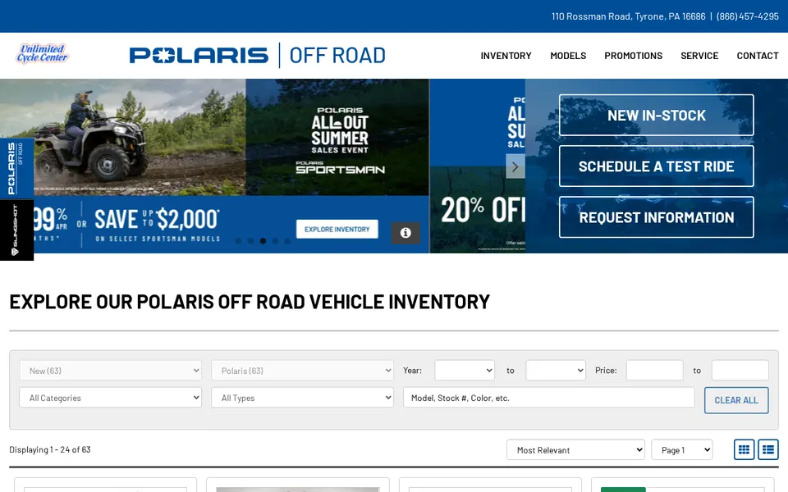
Task: Open the Slingshot side tab
Action: click(x=16, y=230)
